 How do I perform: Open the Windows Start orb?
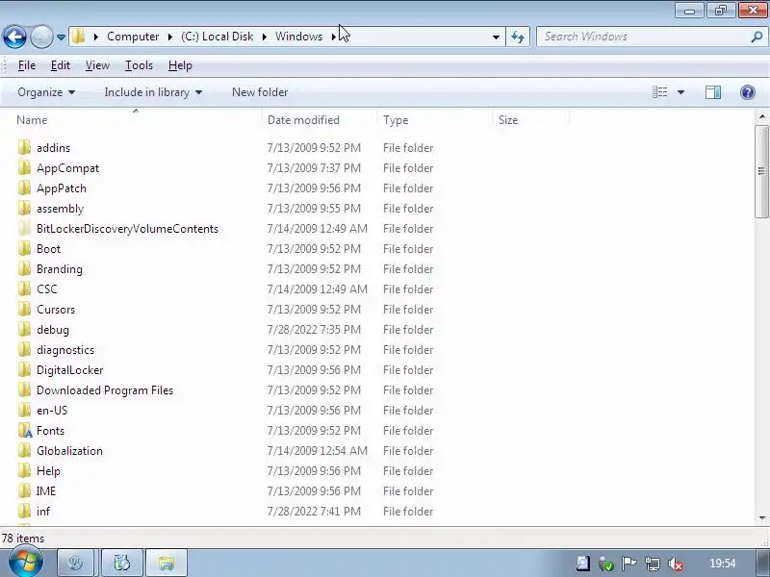click(x=25, y=563)
